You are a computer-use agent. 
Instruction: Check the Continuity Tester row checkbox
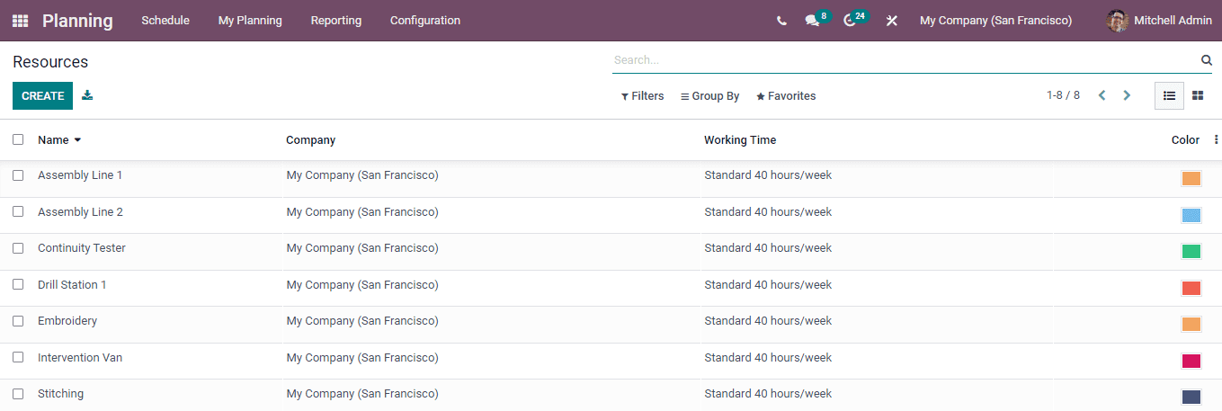[18, 248]
